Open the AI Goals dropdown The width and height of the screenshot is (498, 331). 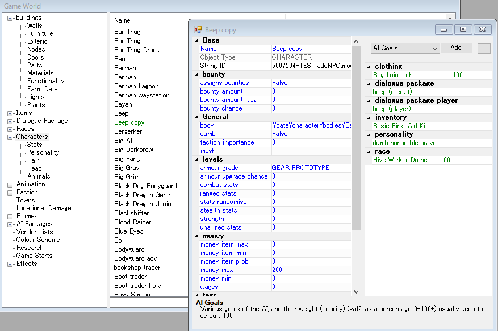(x=405, y=48)
